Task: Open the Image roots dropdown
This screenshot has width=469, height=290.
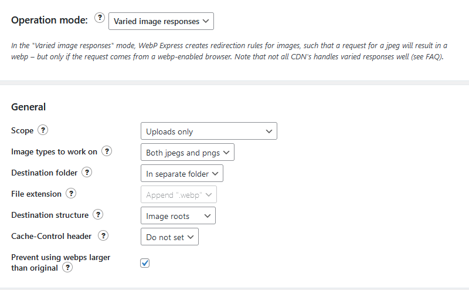Action: coord(178,215)
